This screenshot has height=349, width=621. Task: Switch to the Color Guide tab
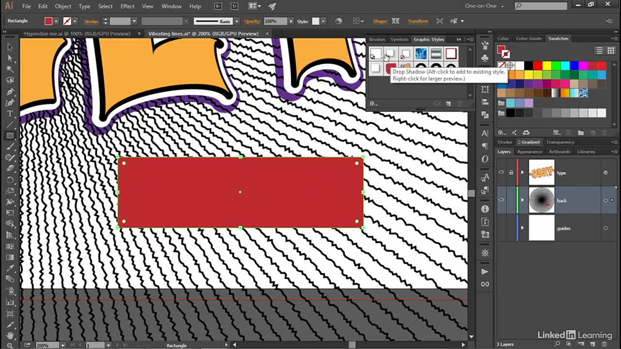[528, 38]
